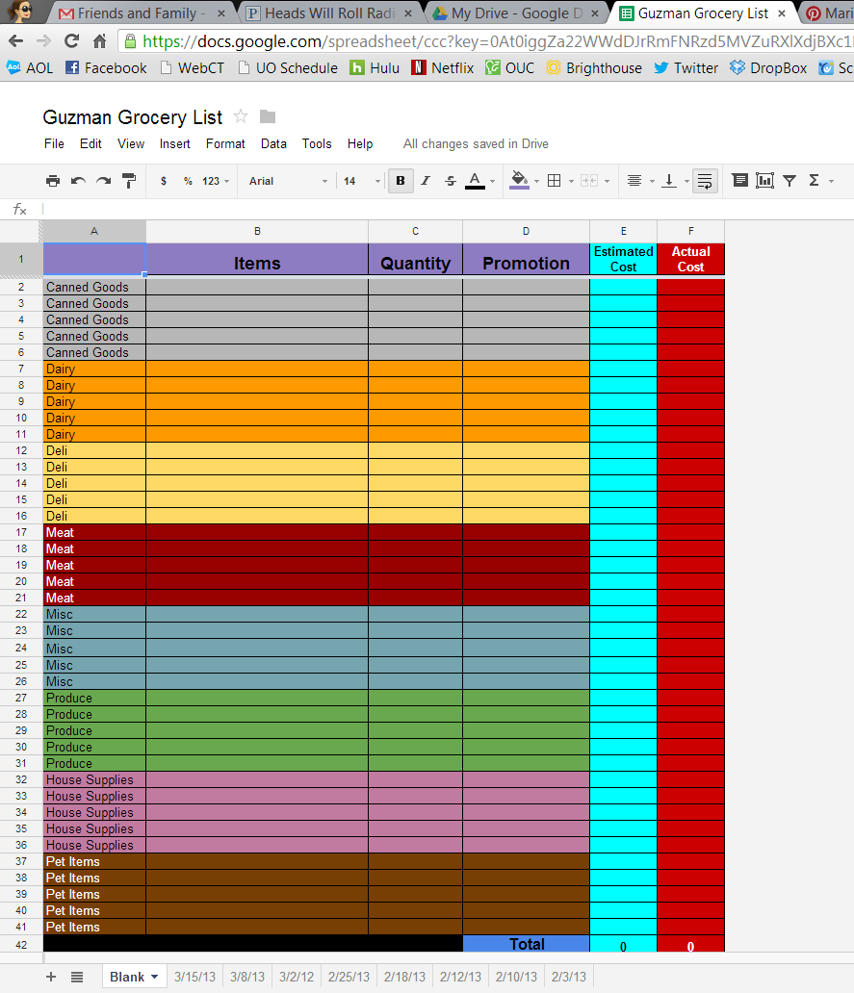Open the borders tool icon
854x993 pixels.
point(555,181)
